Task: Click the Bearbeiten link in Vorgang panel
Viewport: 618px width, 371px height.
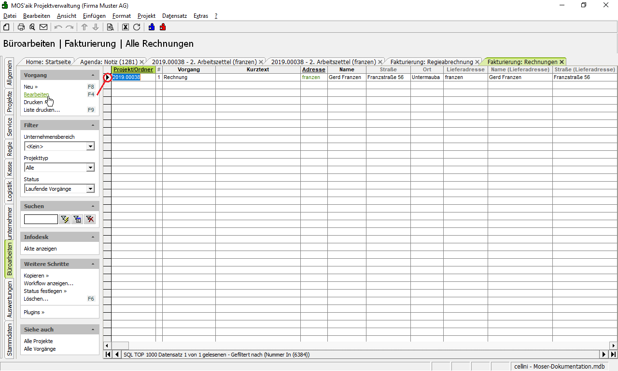Action: [x=36, y=94]
